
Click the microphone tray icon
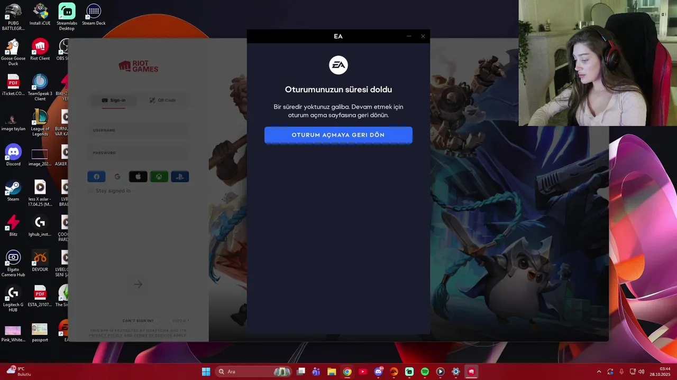tap(621, 372)
